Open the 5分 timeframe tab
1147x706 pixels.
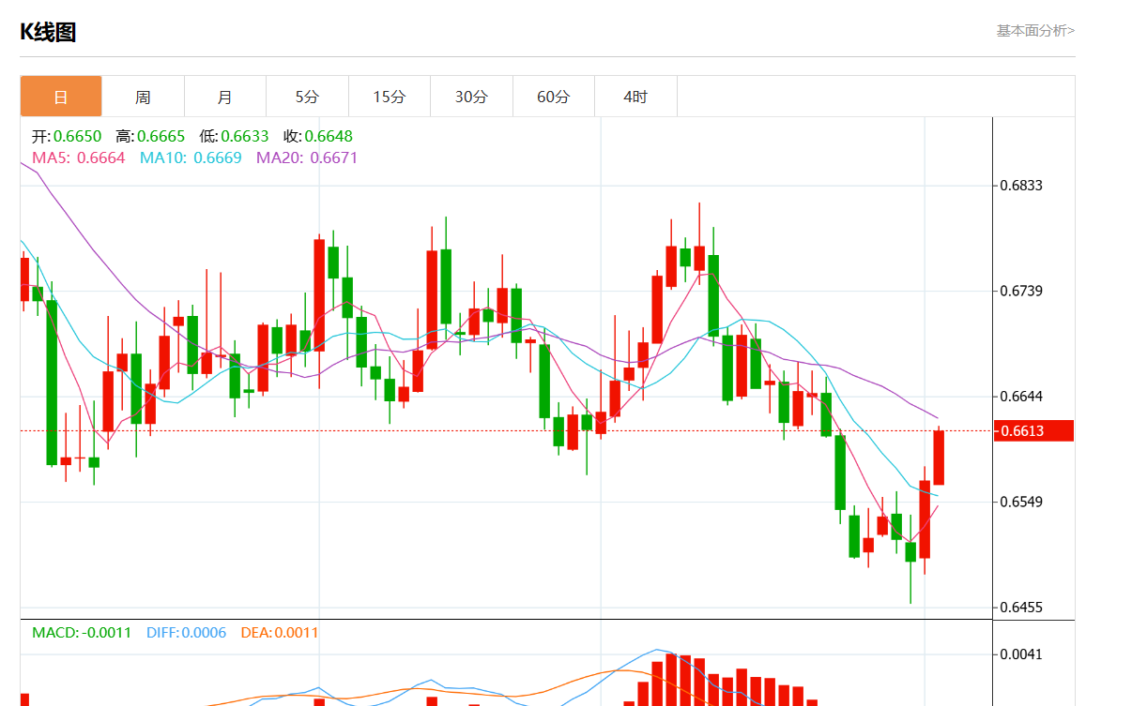tap(307, 97)
